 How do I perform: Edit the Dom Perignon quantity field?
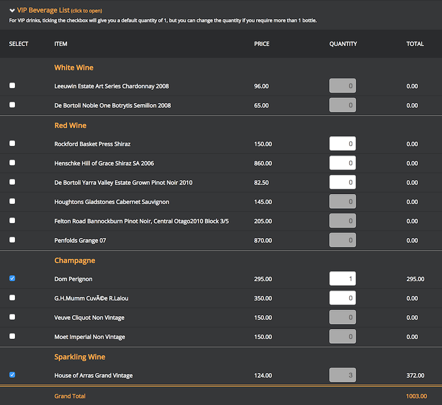click(342, 279)
